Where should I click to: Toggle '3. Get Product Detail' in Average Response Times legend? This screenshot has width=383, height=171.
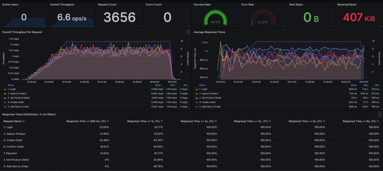pos(210,98)
